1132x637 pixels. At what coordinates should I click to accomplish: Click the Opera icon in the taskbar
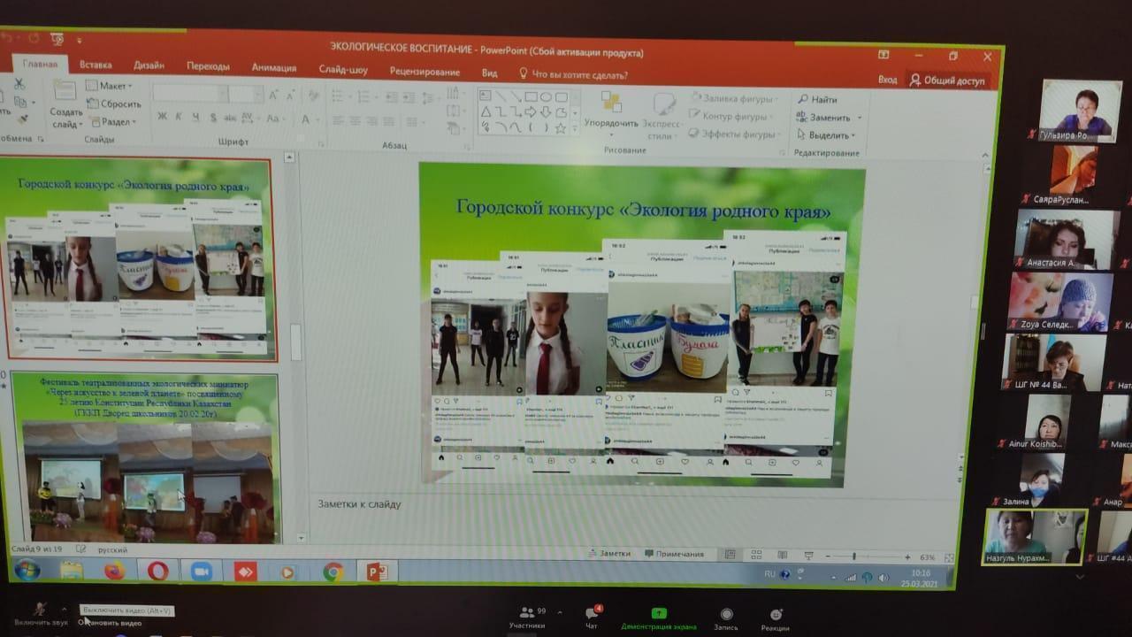[157, 571]
